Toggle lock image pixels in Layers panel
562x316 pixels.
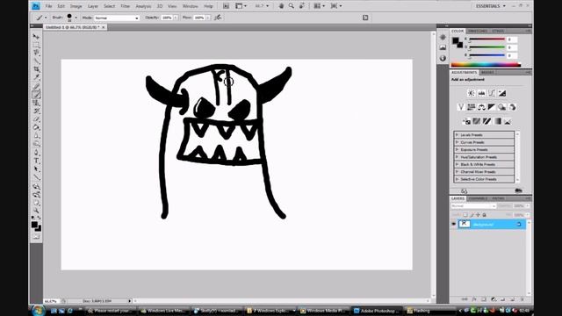pyautogui.click(x=472, y=215)
